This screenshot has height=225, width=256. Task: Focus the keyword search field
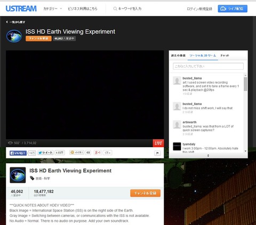click(130, 9)
